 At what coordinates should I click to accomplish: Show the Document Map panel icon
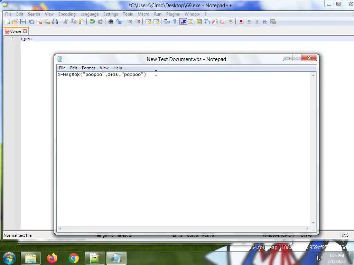(x=199, y=22)
